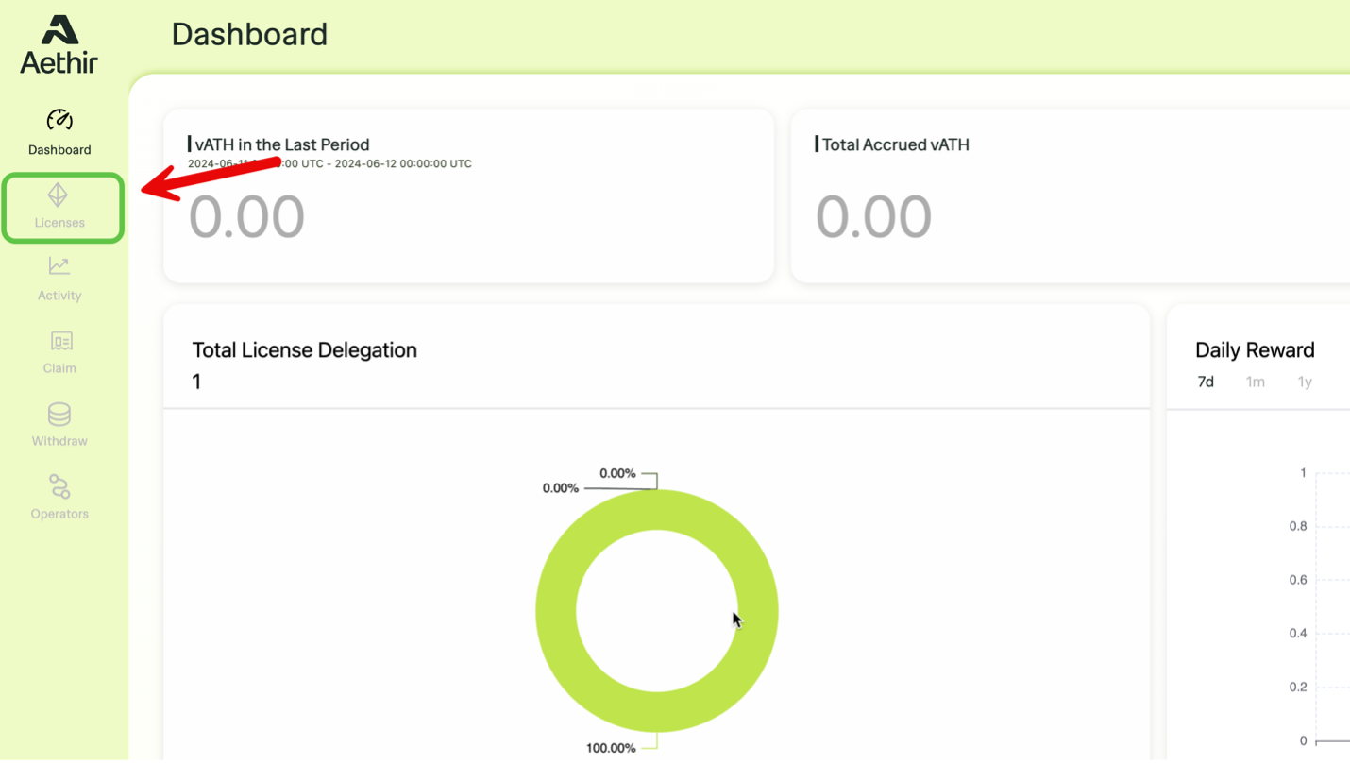Click the period date range text
Image resolution: width=1350 pixels, height=764 pixels.
point(329,163)
